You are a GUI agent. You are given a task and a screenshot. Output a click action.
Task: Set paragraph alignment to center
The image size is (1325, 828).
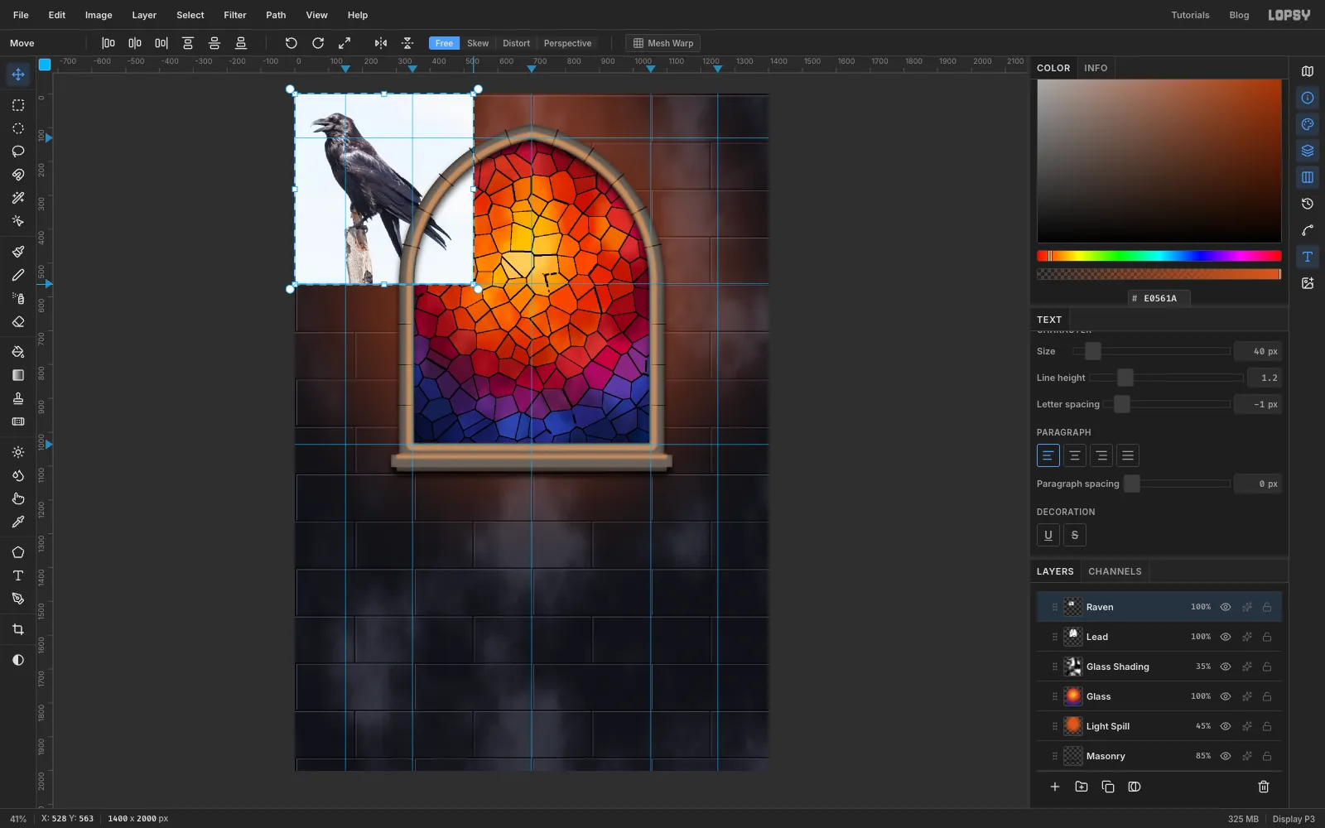1075,455
